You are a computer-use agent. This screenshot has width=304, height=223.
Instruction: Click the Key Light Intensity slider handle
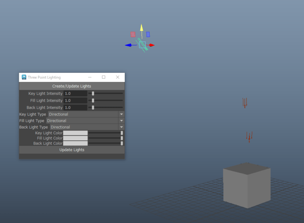point(93,94)
